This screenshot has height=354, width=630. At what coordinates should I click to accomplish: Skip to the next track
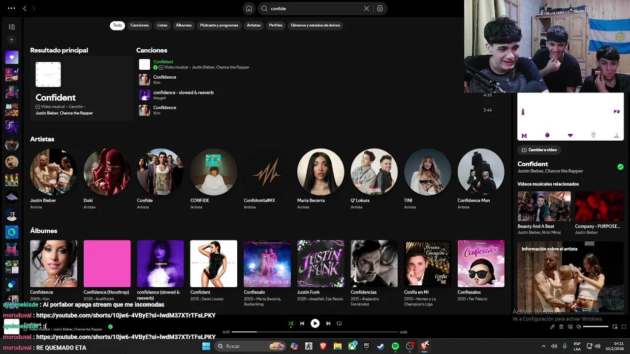tap(328, 324)
